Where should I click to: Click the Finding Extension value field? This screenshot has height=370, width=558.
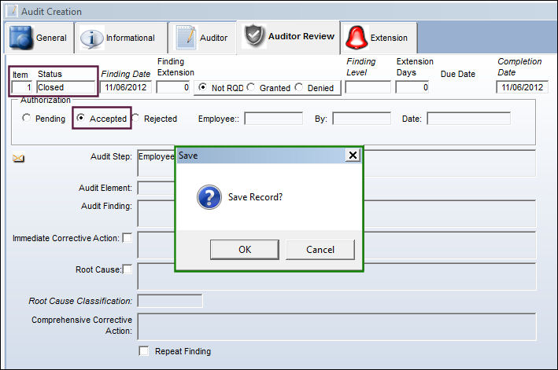tap(173, 87)
